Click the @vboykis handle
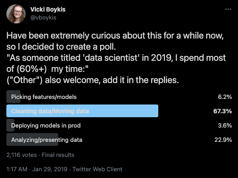238x178 pixels. pos(43,17)
